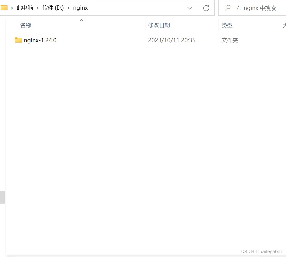Open the address bar dropdown chevron
The height and width of the screenshot is (257, 286).
[x=190, y=8]
